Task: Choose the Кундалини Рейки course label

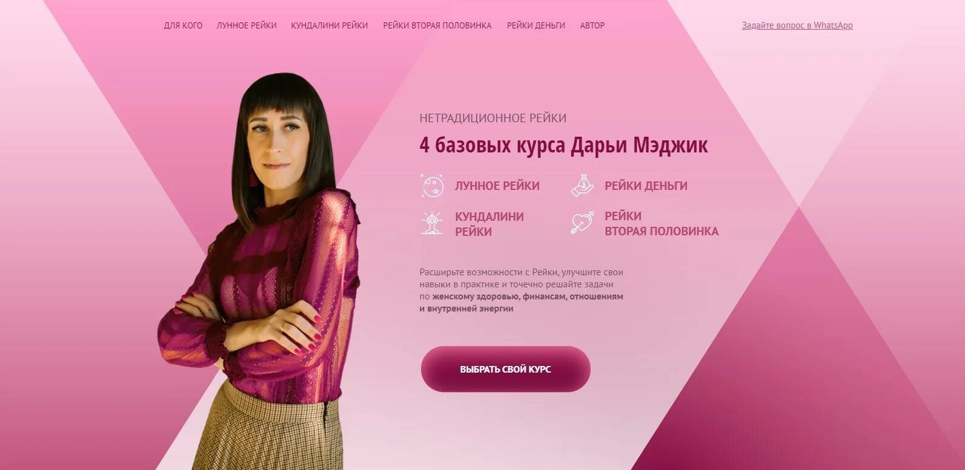Action: tap(489, 224)
